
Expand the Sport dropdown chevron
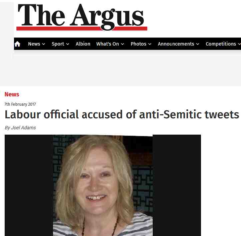point(68,44)
